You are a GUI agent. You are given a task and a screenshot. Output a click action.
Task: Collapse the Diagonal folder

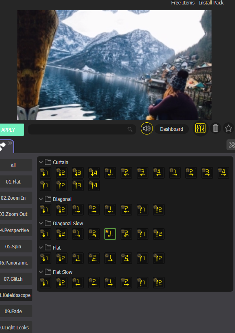pyautogui.click(x=41, y=199)
